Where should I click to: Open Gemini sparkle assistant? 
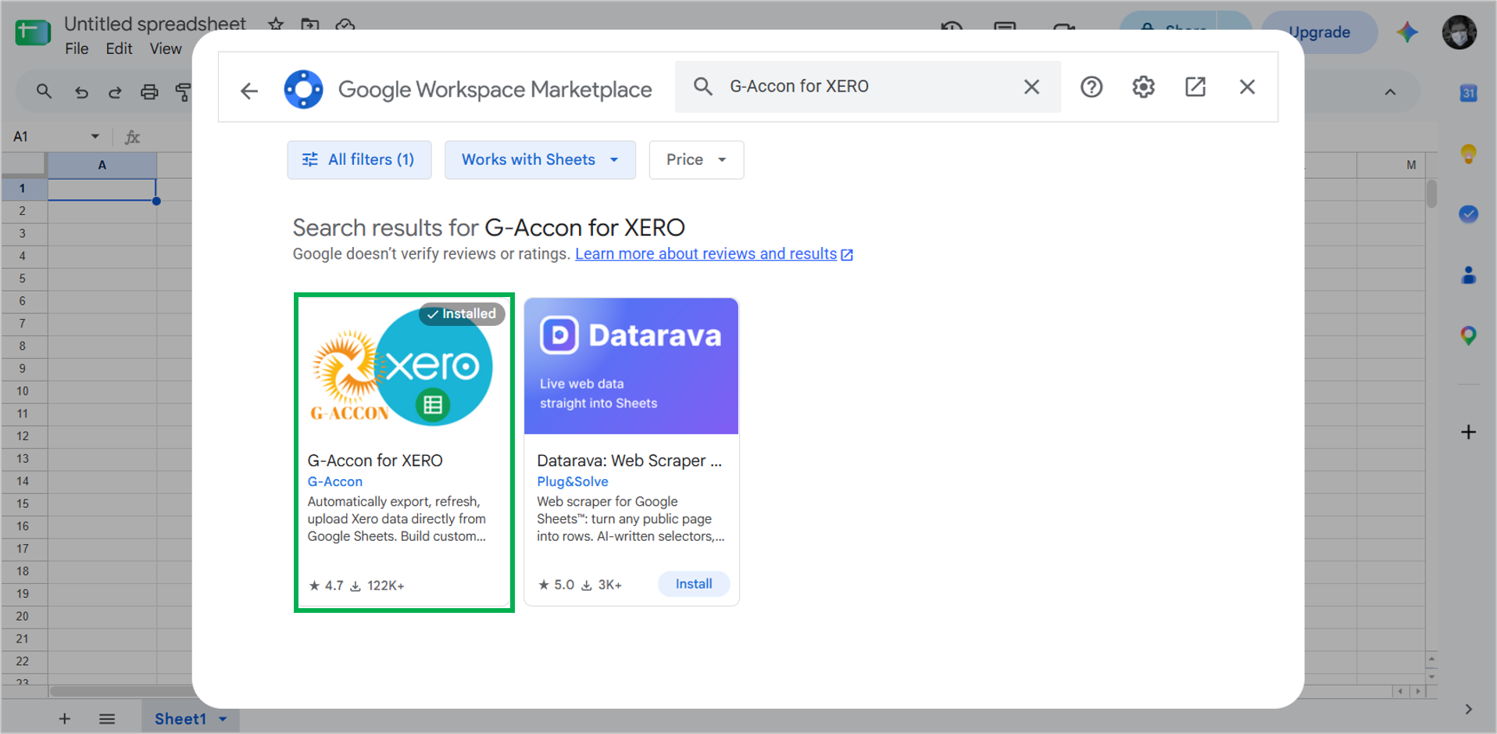click(1407, 32)
